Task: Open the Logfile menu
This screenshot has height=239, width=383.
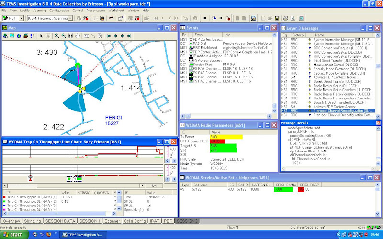Action: 24,11
